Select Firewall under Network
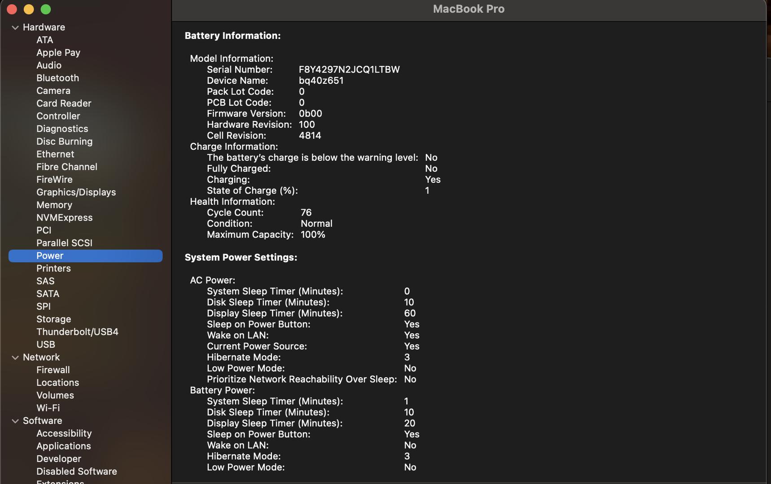This screenshot has width=771, height=484. [x=53, y=370]
